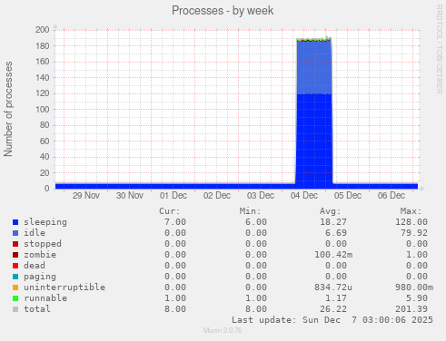
Task: Click the '180' y-axis label
Action: click(x=43, y=46)
